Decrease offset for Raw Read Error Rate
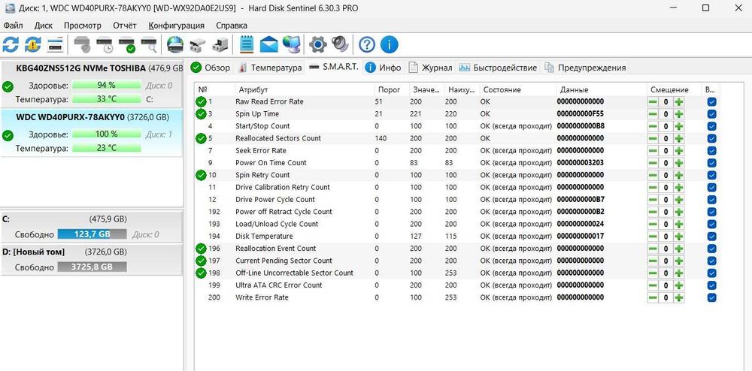 tap(653, 101)
